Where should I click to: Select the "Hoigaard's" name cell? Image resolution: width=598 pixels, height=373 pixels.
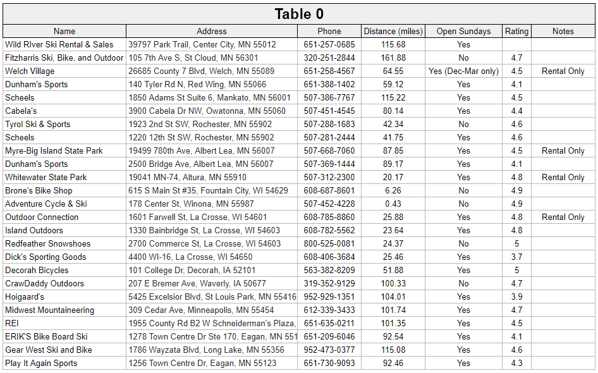click(x=64, y=297)
